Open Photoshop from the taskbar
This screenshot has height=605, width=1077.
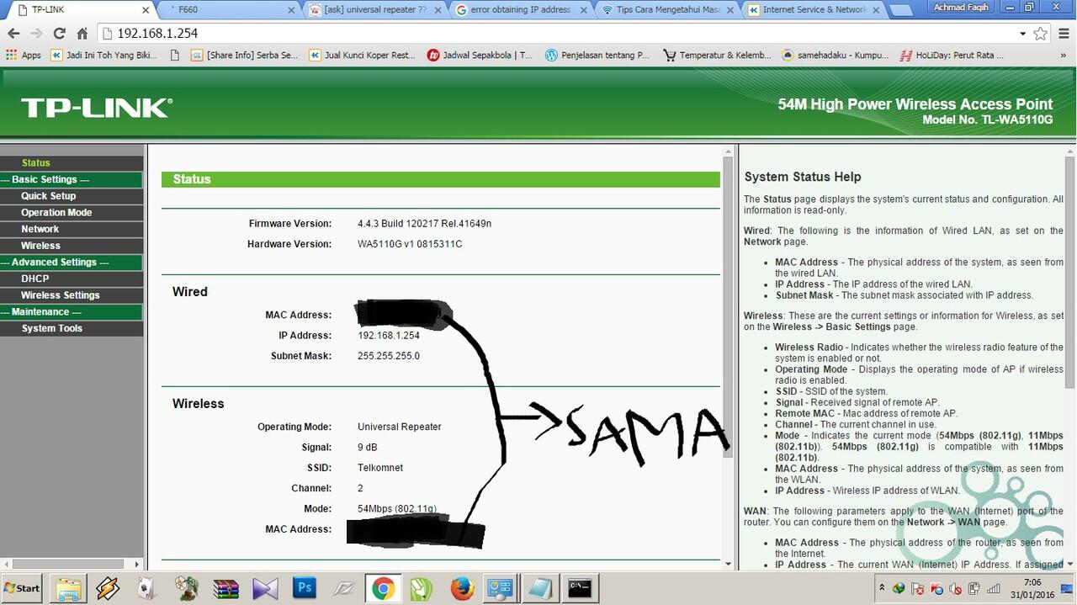(304, 588)
